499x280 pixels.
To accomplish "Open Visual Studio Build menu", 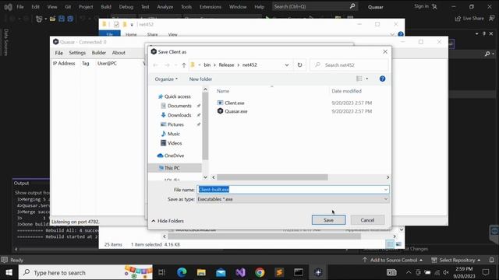I will (106, 7).
